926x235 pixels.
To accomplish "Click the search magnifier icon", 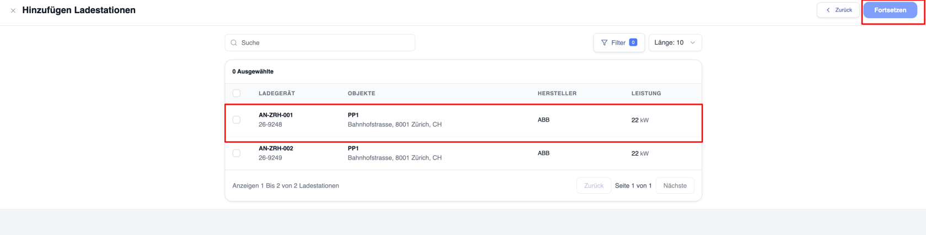I will click(x=234, y=42).
